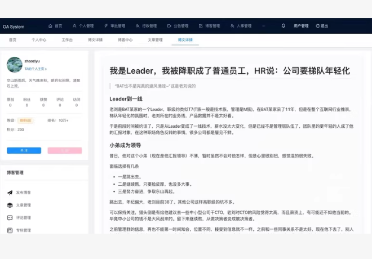Click the bullet item starting "三是努力奋进"
This screenshot has height=259, width=372.
pos(147,191)
